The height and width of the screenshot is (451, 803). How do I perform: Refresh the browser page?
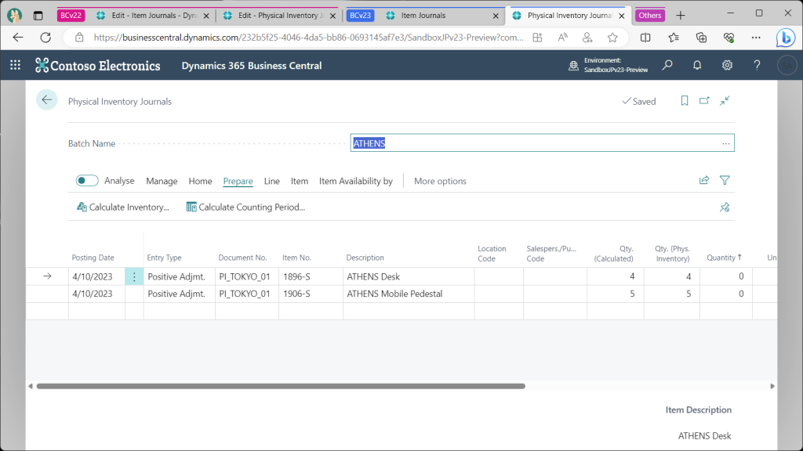[45, 38]
